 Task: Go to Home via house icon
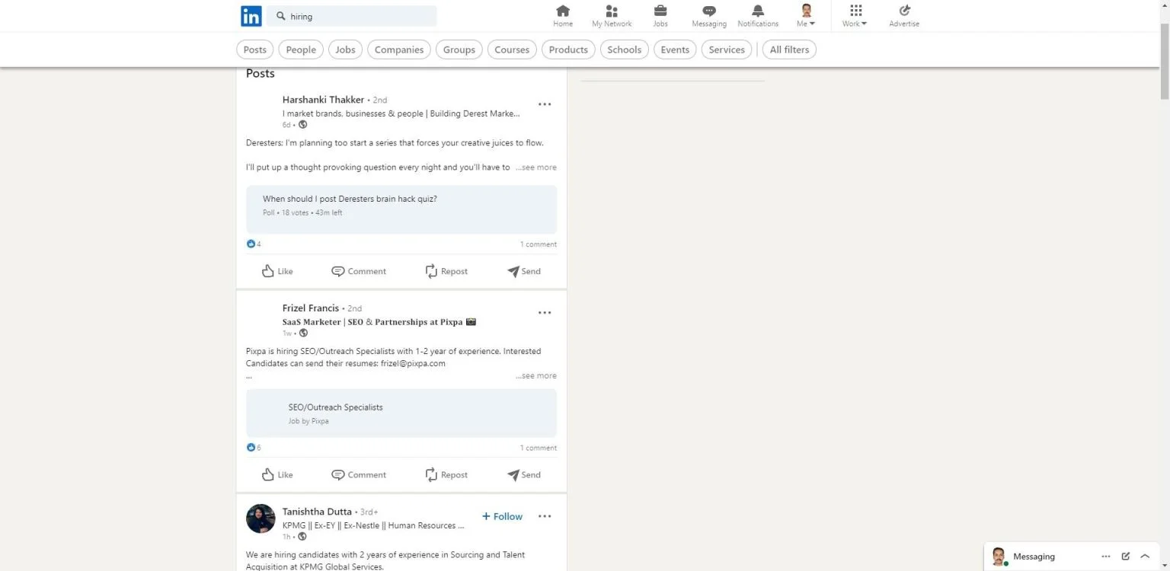click(x=563, y=11)
